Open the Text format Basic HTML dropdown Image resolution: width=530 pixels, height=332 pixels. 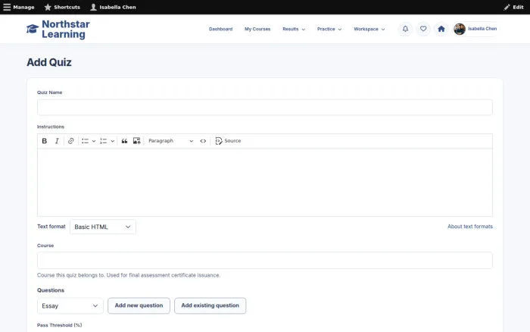(x=103, y=227)
